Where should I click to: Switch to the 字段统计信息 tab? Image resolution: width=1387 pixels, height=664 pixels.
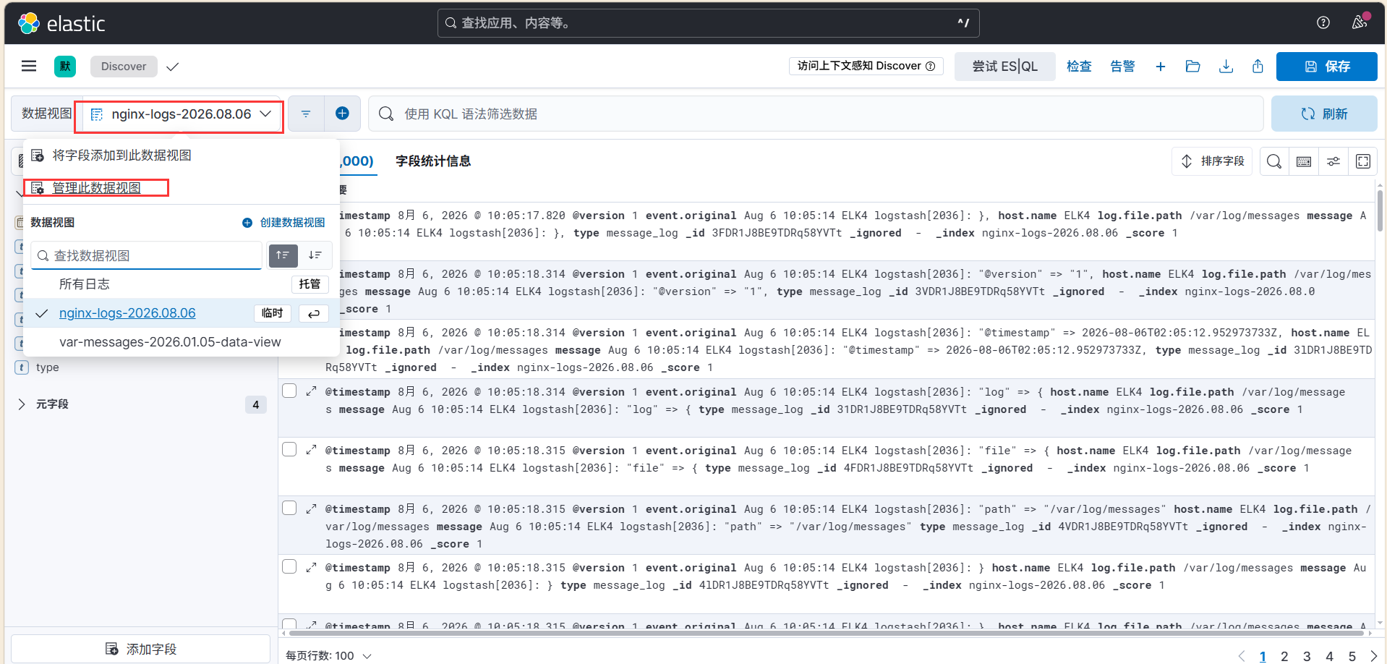point(433,161)
